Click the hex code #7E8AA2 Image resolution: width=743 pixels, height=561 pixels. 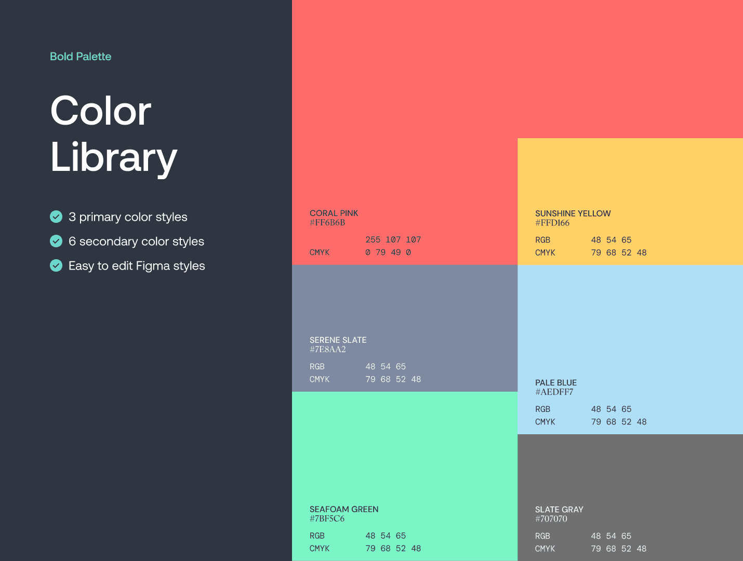click(328, 349)
